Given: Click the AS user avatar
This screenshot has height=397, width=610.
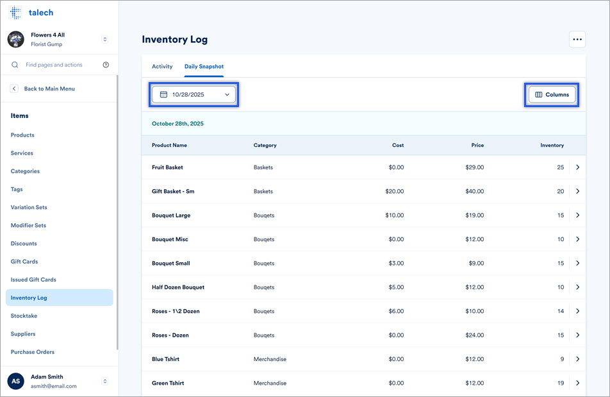Looking at the screenshot, I should click(15, 381).
